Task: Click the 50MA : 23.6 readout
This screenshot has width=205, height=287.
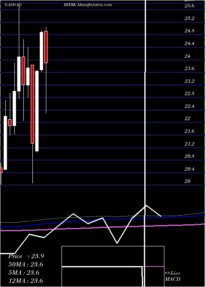Action: (26, 264)
